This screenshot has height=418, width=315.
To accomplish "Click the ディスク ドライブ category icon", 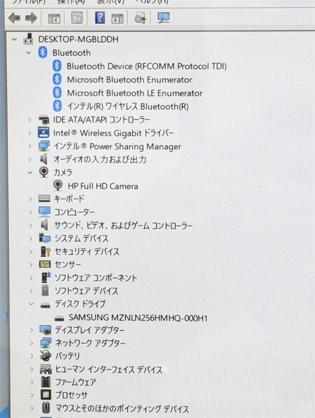I will [x=45, y=305].
